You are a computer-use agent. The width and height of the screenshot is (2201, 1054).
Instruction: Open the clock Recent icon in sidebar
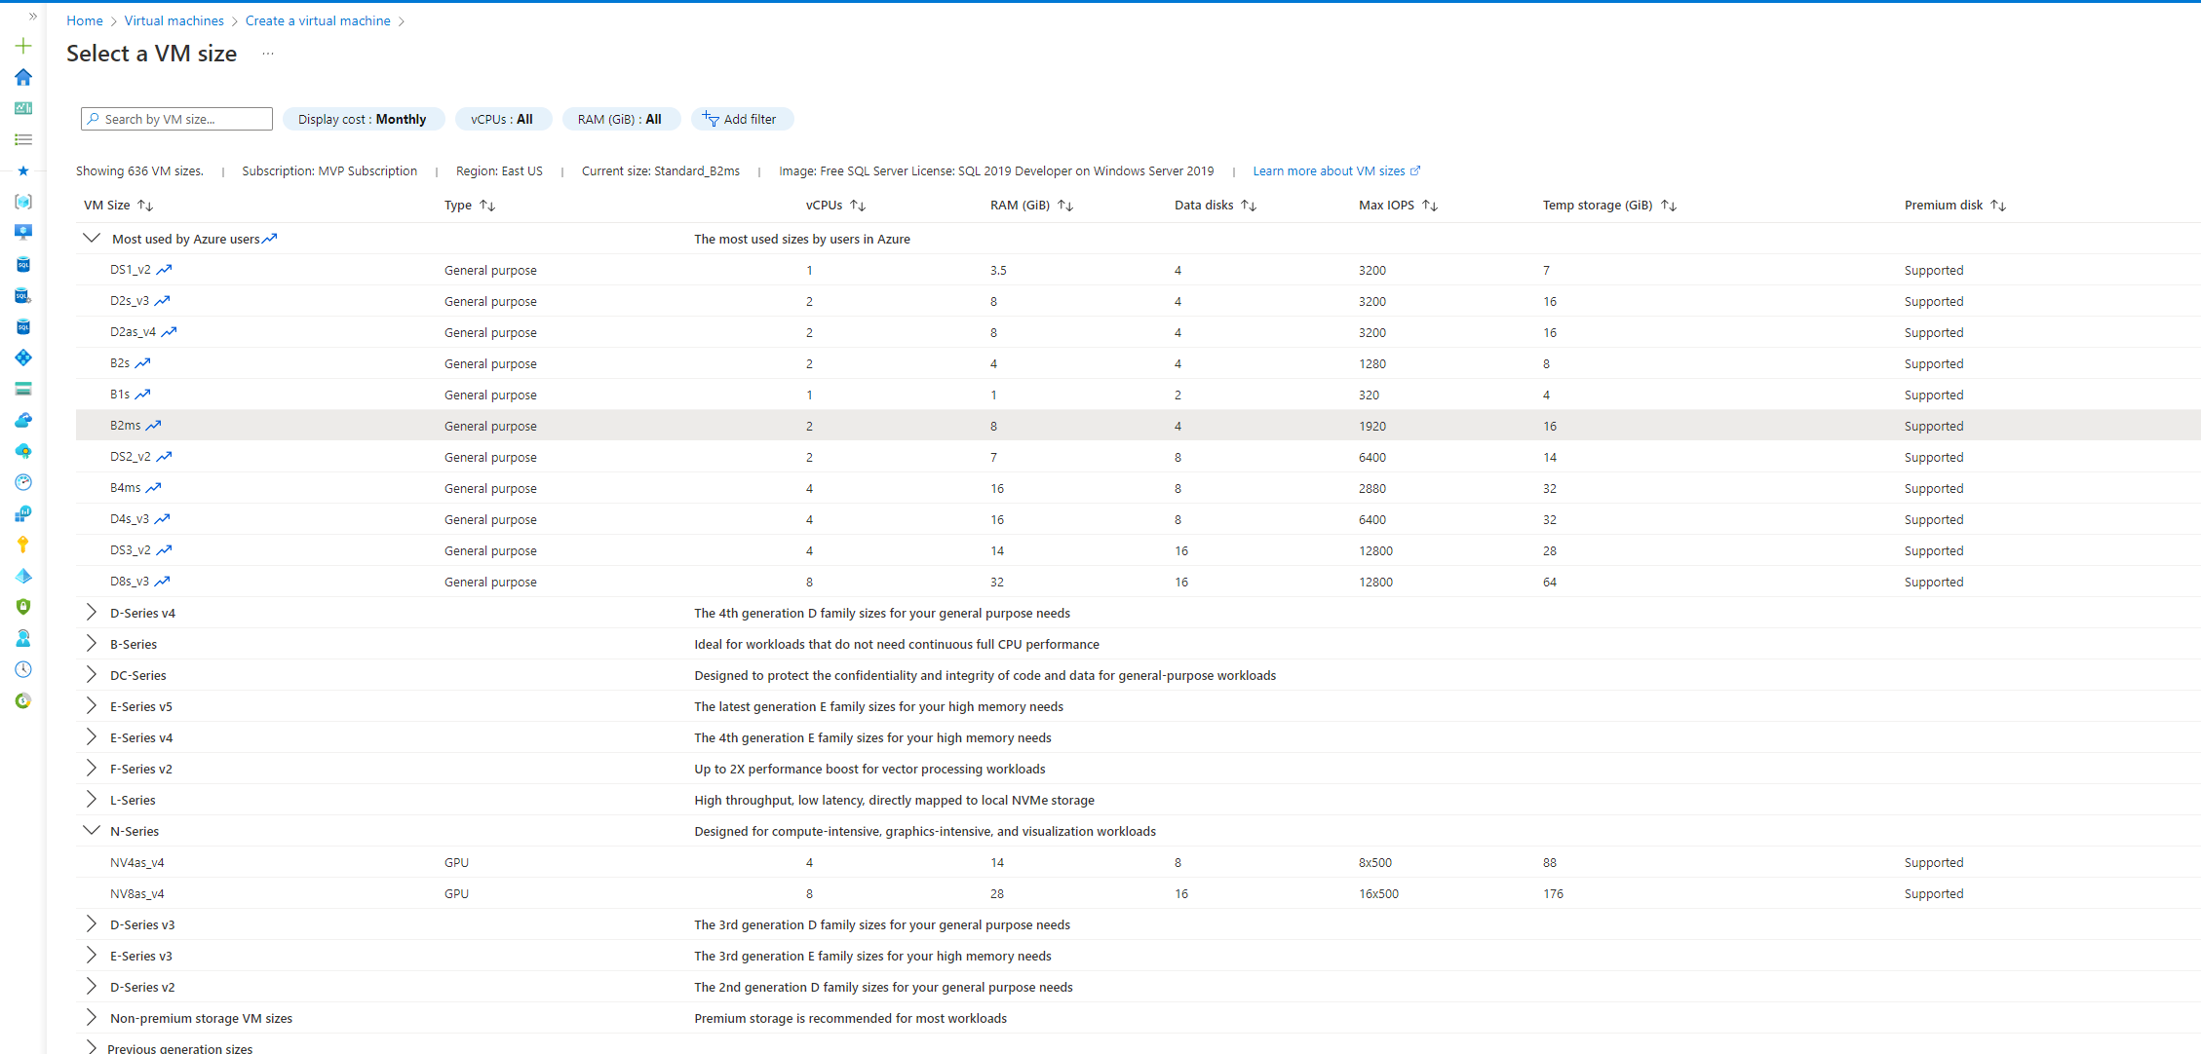(23, 669)
